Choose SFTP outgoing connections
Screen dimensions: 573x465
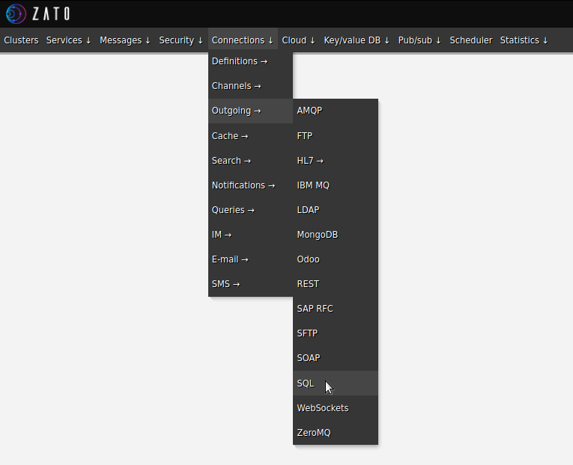tap(336, 333)
